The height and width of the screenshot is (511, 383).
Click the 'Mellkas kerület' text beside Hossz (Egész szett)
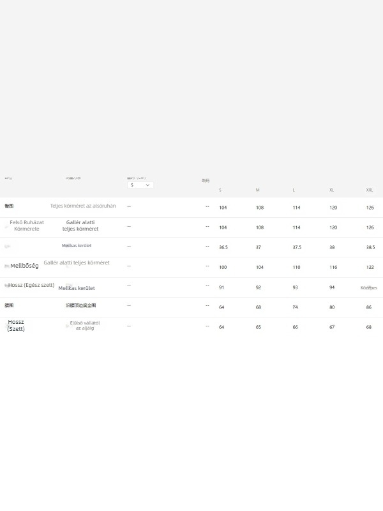pos(77,288)
